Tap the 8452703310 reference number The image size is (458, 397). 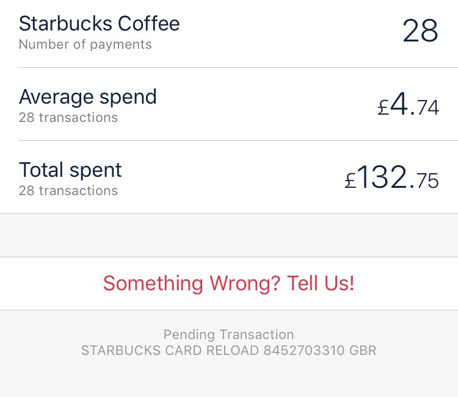pyautogui.click(x=304, y=351)
